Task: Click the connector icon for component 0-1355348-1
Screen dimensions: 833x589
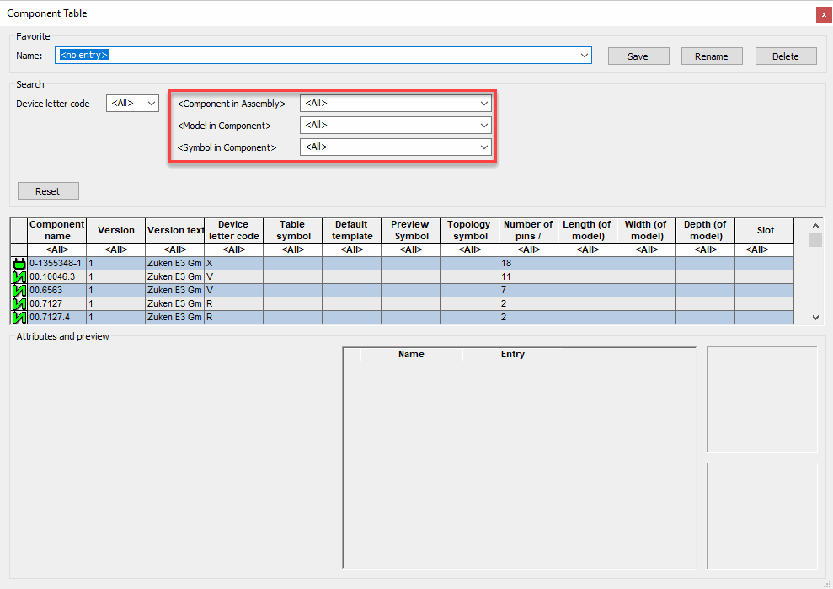Action: (19, 263)
